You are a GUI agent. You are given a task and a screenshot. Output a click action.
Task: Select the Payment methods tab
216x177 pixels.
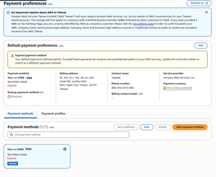coord(20,114)
